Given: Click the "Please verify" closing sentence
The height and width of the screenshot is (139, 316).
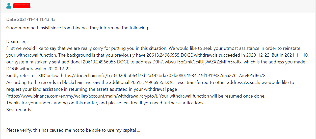Looking at the screenshot, I should [x=73, y=130].
